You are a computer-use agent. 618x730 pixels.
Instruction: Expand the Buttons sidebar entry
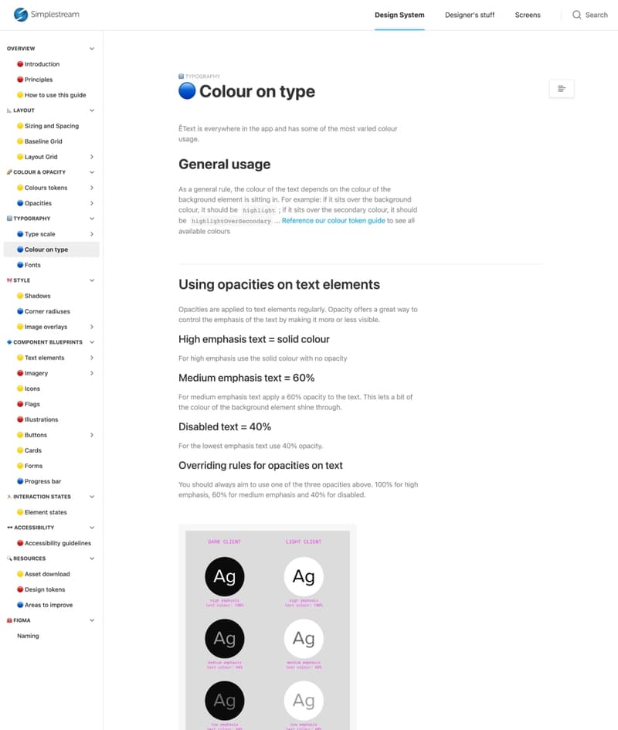[x=91, y=435]
